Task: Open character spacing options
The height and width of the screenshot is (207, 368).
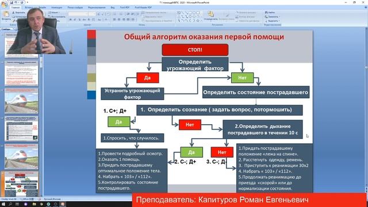Action: coord(93,20)
